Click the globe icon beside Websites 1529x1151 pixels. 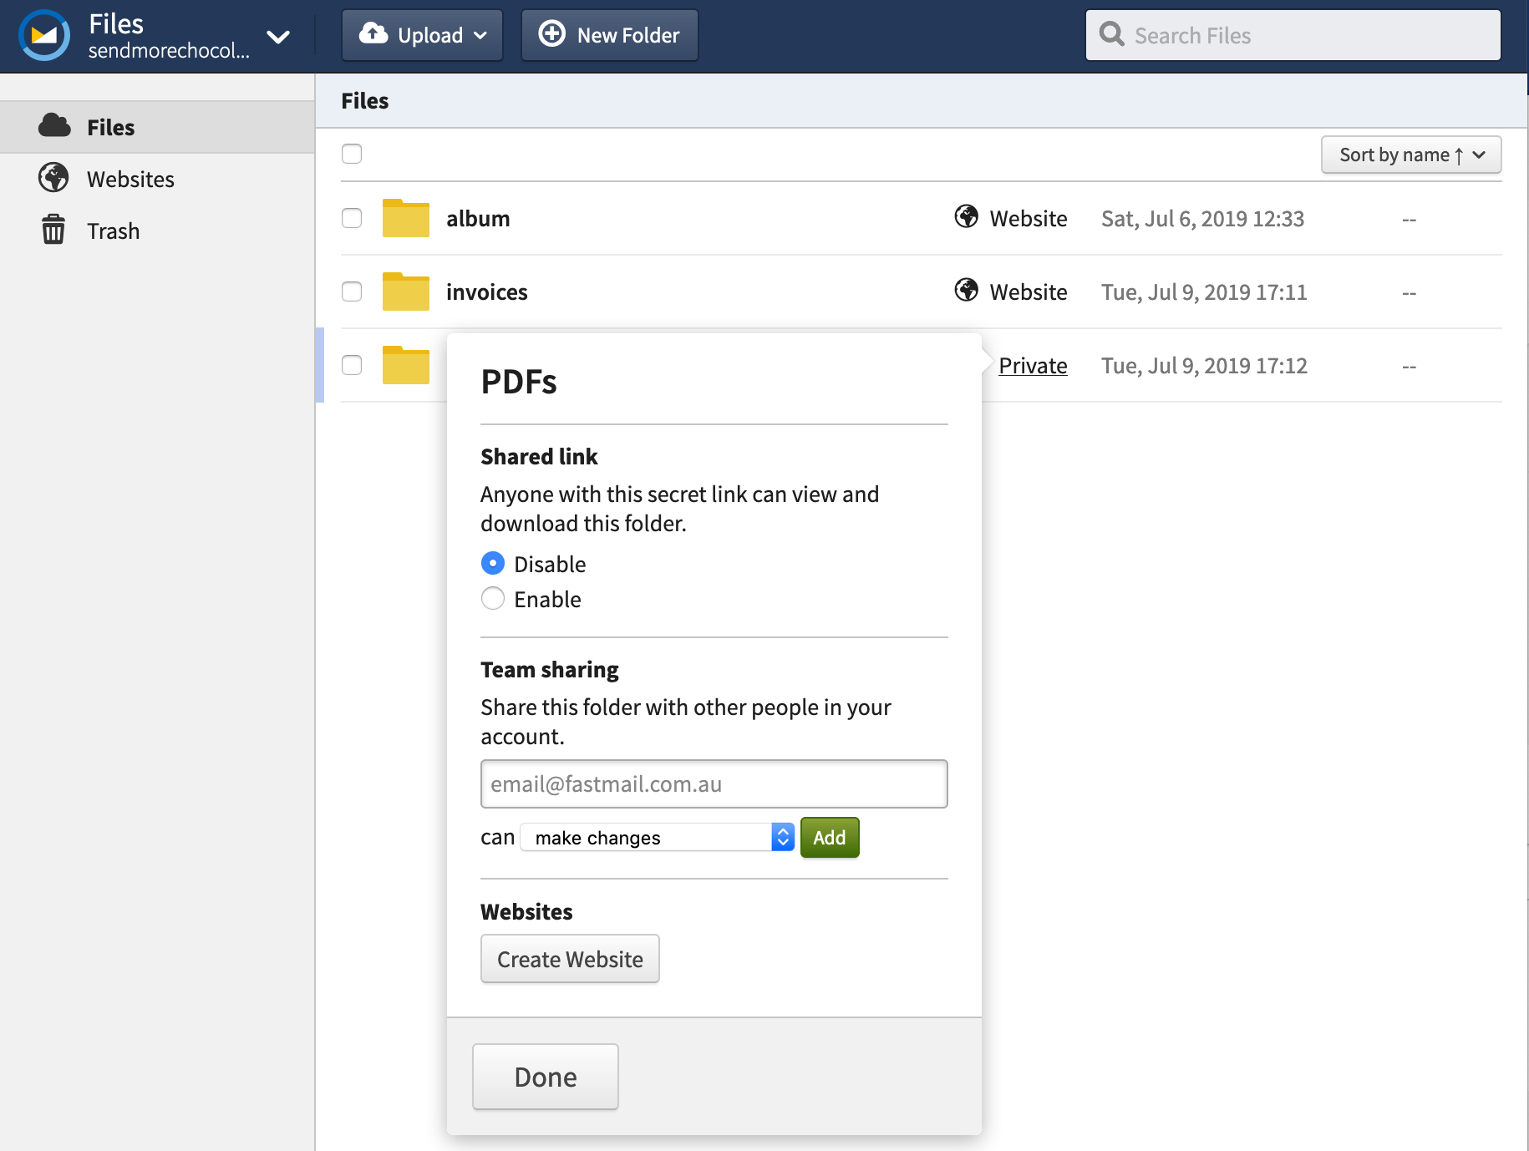53,178
